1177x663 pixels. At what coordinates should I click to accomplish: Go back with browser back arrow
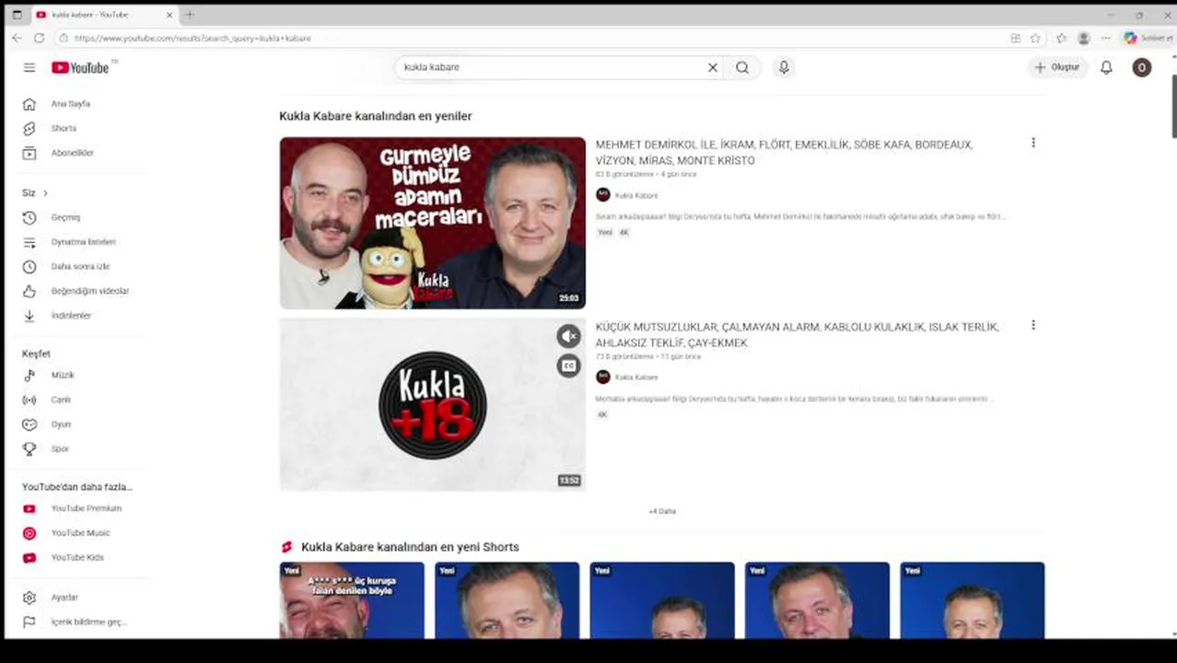17,39
